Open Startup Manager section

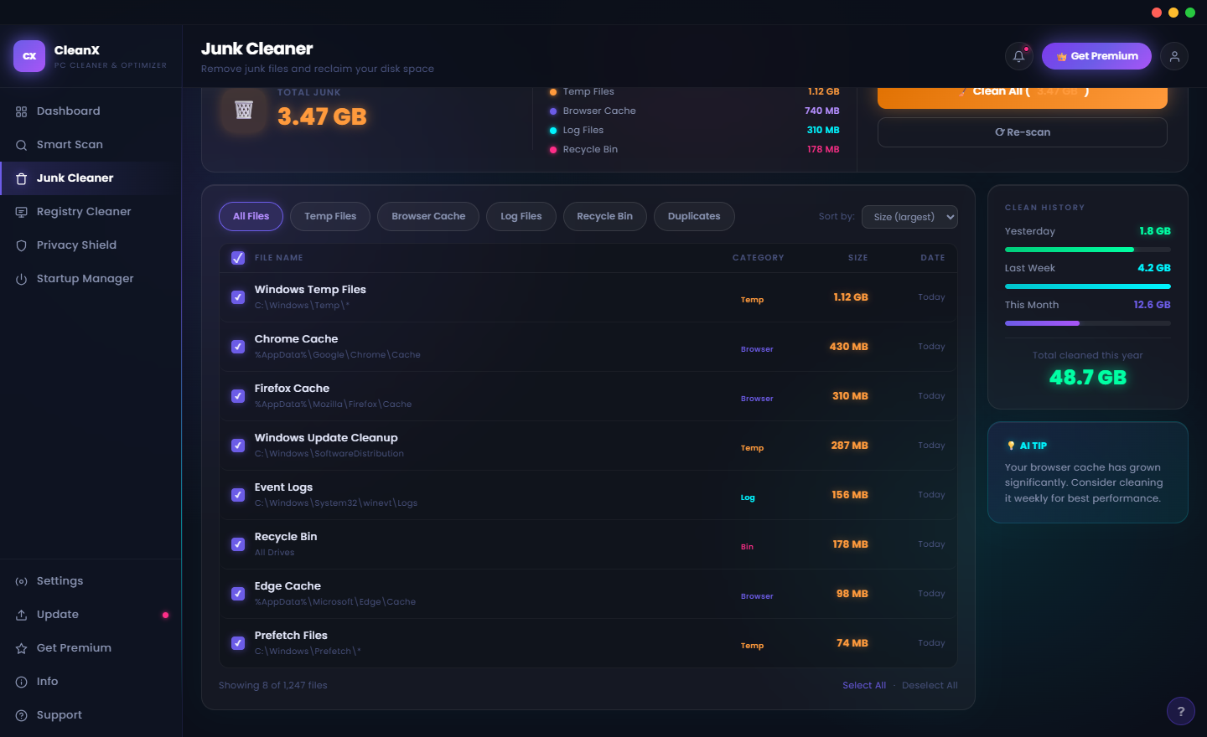click(x=91, y=279)
